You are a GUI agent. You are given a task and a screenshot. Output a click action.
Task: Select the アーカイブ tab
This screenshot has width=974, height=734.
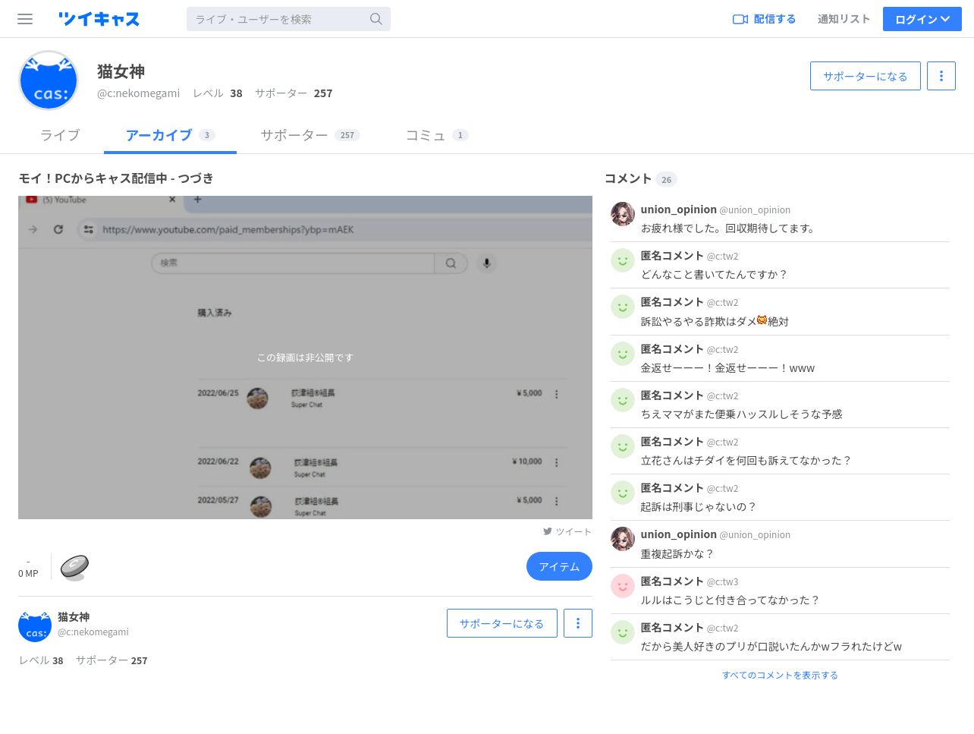(x=170, y=135)
